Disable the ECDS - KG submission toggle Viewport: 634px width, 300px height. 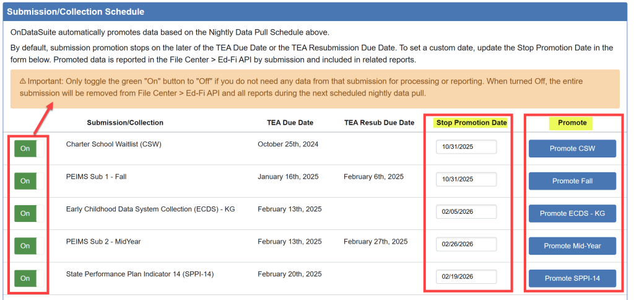(x=25, y=213)
